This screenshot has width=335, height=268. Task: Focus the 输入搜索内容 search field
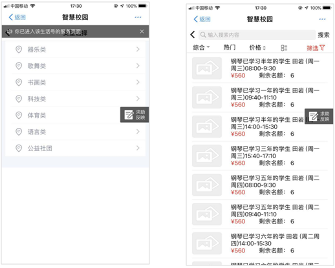[x=257, y=35]
